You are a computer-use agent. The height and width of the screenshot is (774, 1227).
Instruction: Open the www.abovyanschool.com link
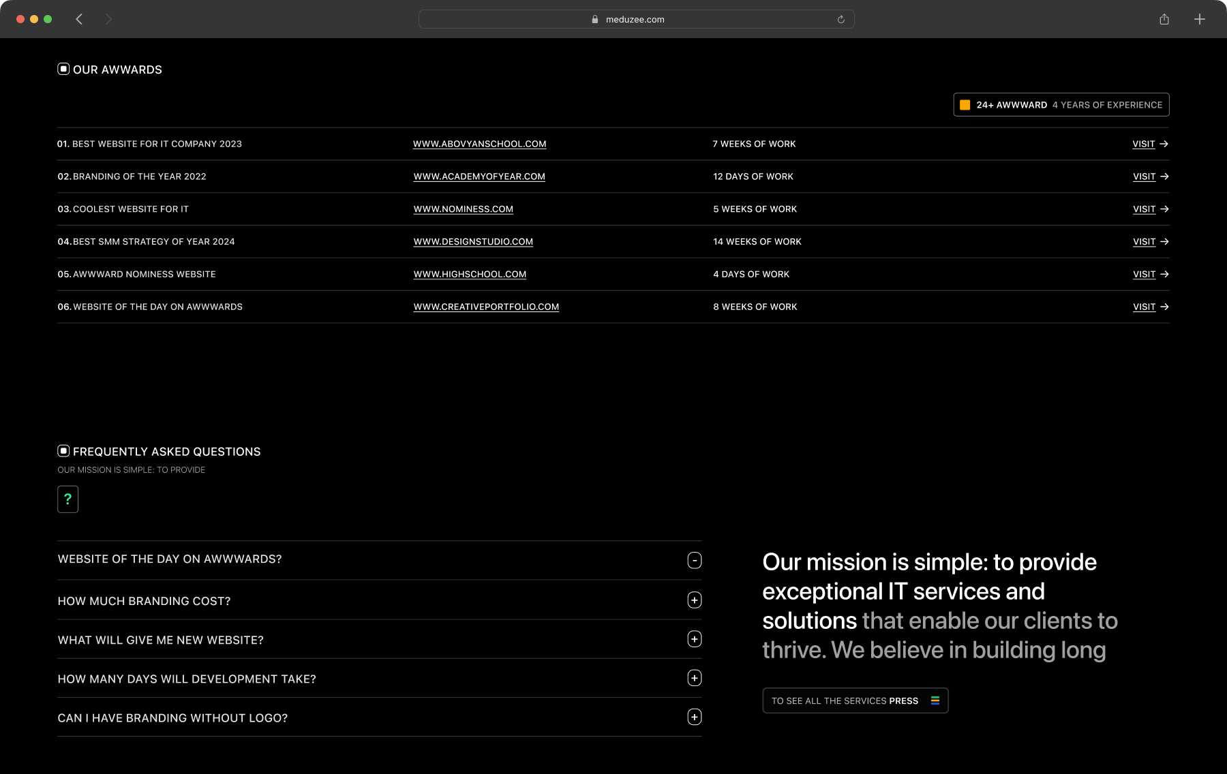[x=479, y=144]
